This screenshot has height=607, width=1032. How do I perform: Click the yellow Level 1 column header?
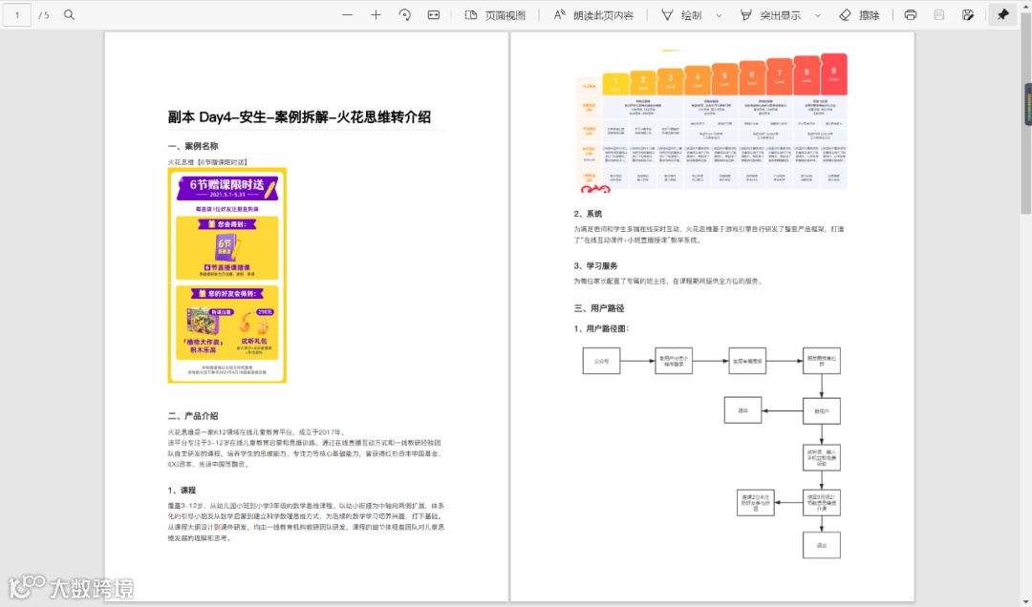click(x=616, y=84)
